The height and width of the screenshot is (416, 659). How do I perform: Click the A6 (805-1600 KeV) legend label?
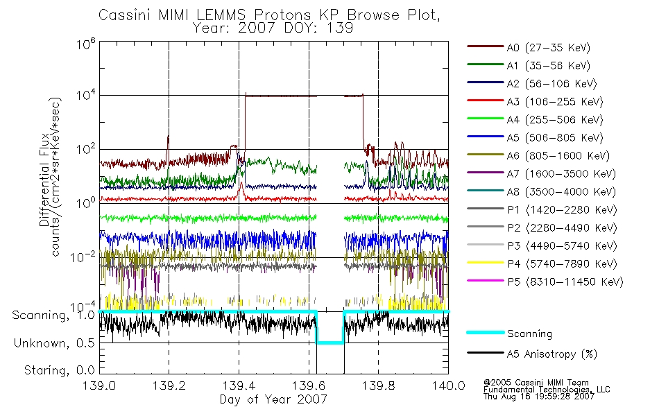tap(558, 156)
